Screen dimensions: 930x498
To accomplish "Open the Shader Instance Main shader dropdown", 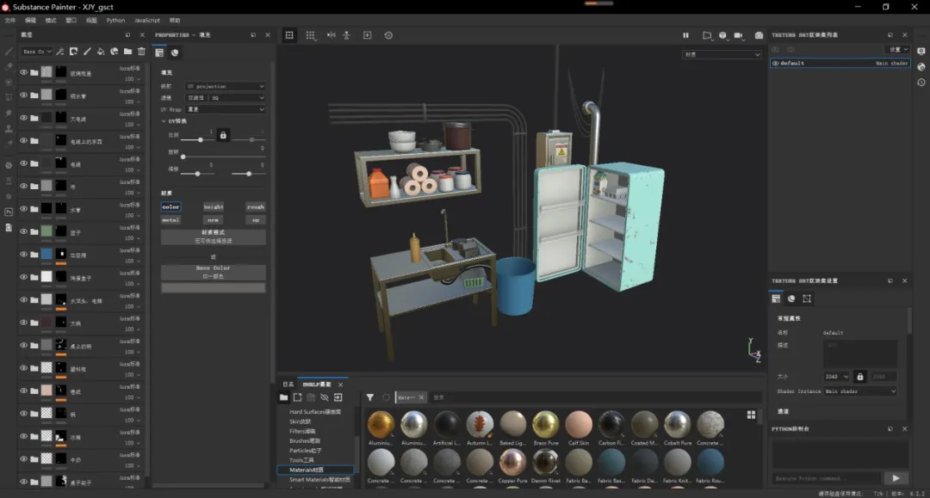I will (x=860, y=391).
